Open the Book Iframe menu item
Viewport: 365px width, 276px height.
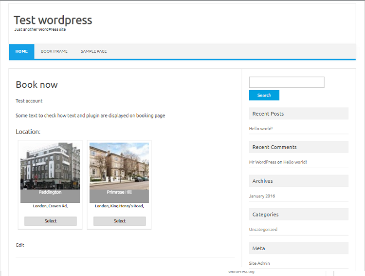pyautogui.click(x=54, y=51)
